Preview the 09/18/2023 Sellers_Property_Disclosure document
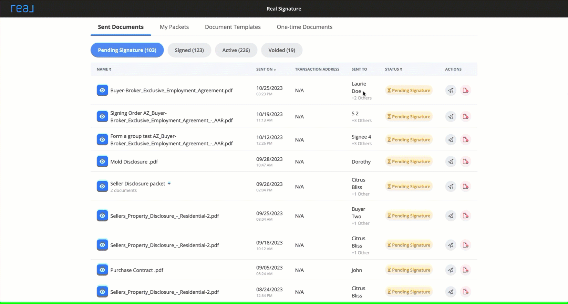The width and height of the screenshot is (568, 304). coord(102,245)
